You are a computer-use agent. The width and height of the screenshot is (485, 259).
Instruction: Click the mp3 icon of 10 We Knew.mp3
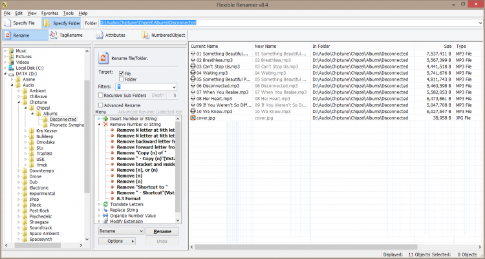pos(193,111)
